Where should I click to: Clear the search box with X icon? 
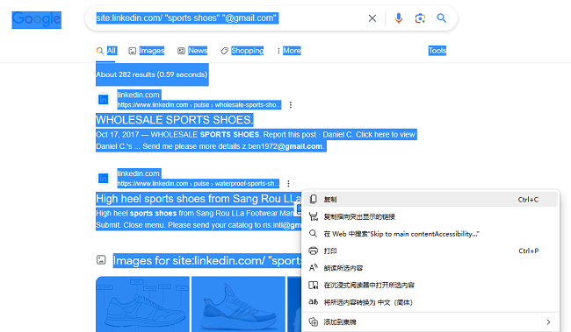pos(372,18)
